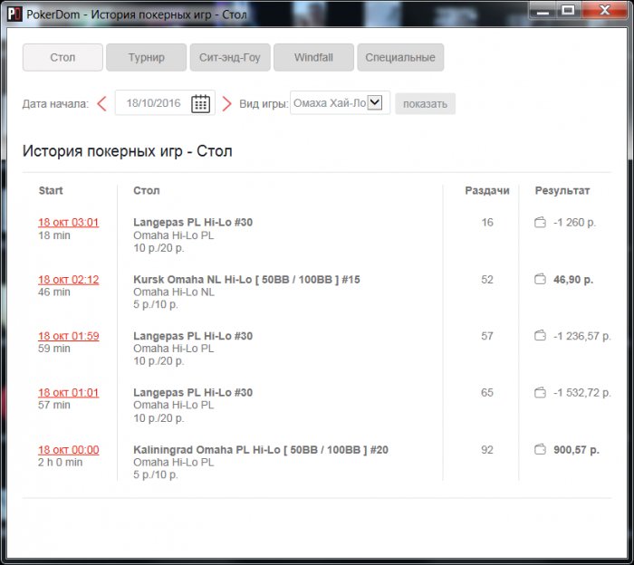The height and width of the screenshot is (565, 634).
Task: Click the показать button
Action: pyautogui.click(x=425, y=104)
